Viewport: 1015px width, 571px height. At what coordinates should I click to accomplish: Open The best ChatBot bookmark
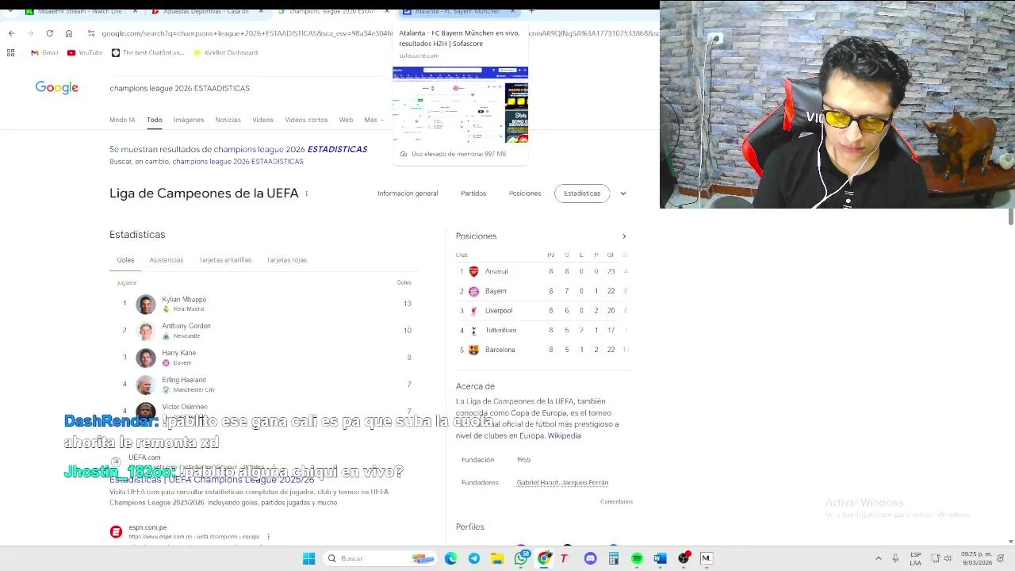coord(147,52)
